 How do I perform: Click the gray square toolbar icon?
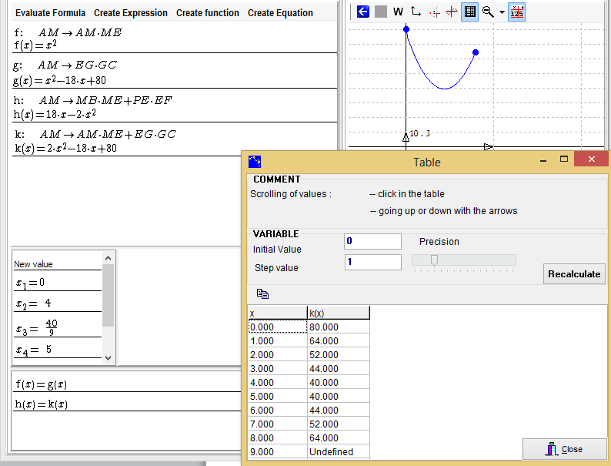(381, 12)
